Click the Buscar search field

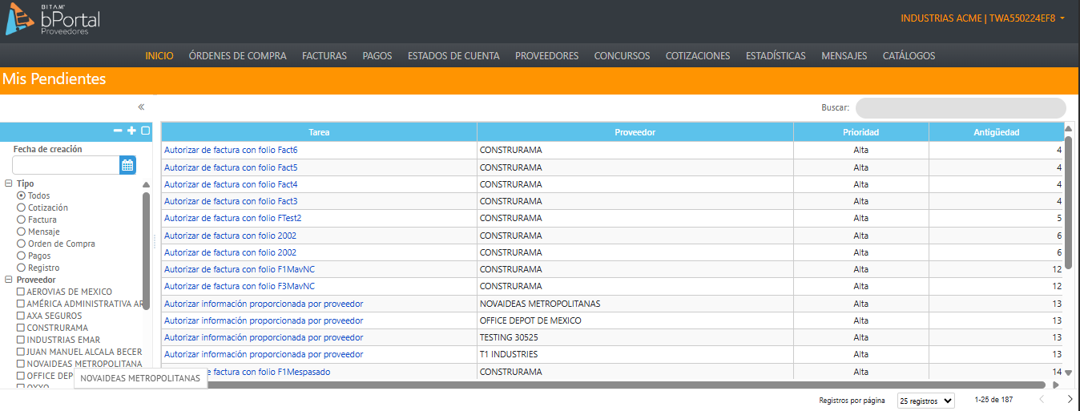961,107
